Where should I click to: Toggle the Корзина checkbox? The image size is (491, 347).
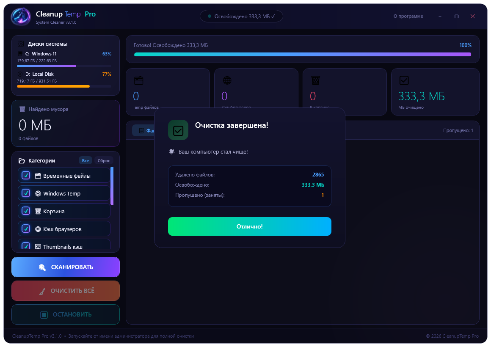click(26, 211)
